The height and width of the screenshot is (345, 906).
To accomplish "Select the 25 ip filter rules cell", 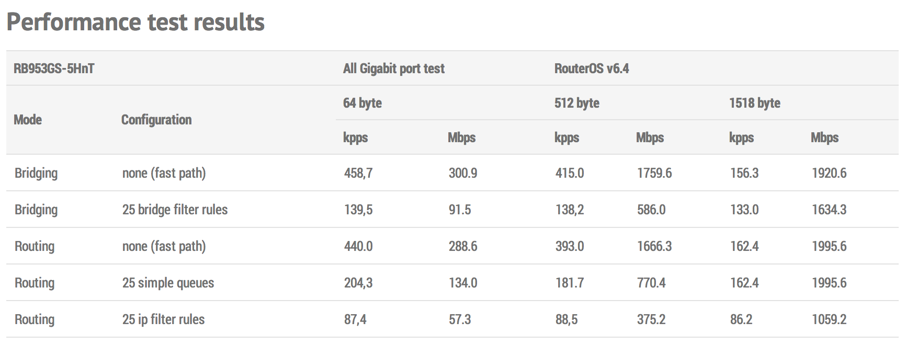I will pos(163,319).
